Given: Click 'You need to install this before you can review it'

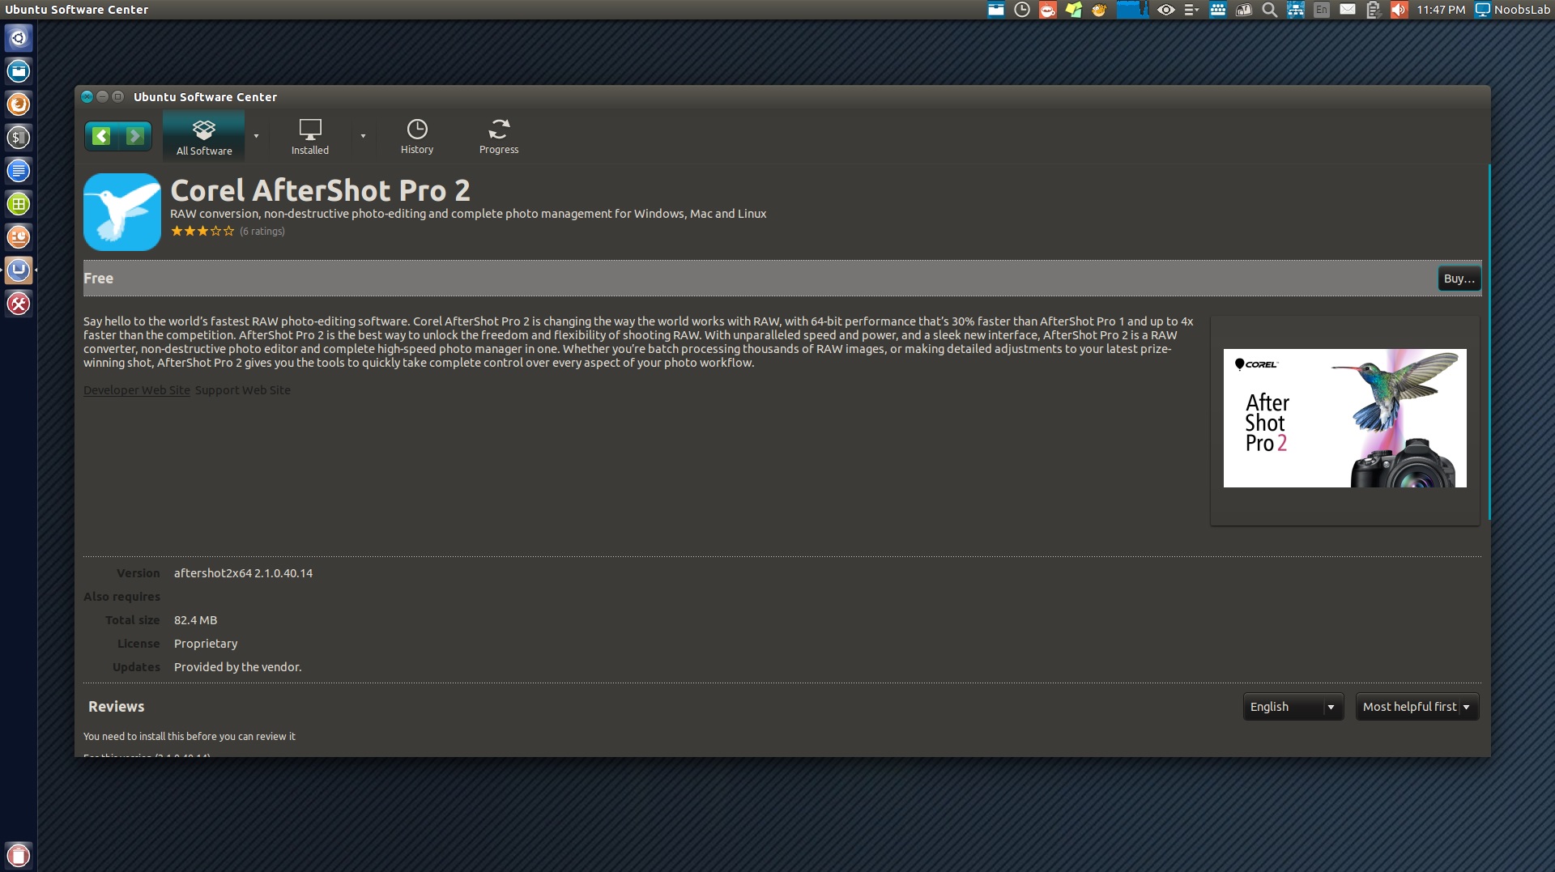Looking at the screenshot, I should (x=190, y=737).
